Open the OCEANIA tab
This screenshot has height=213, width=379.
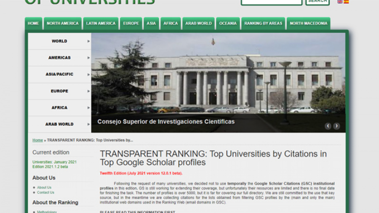click(x=228, y=24)
